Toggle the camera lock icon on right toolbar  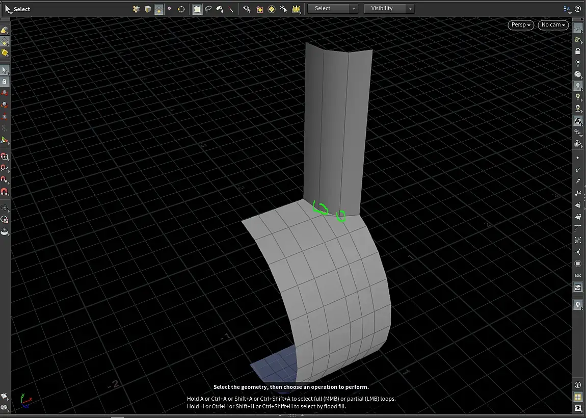[x=578, y=51]
